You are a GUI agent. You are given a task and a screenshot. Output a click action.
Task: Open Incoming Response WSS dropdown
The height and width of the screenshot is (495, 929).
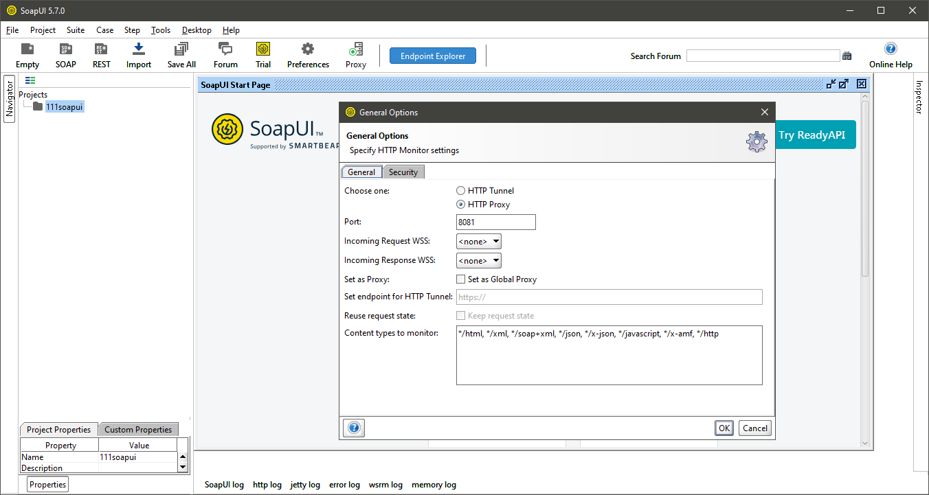point(479,261)
